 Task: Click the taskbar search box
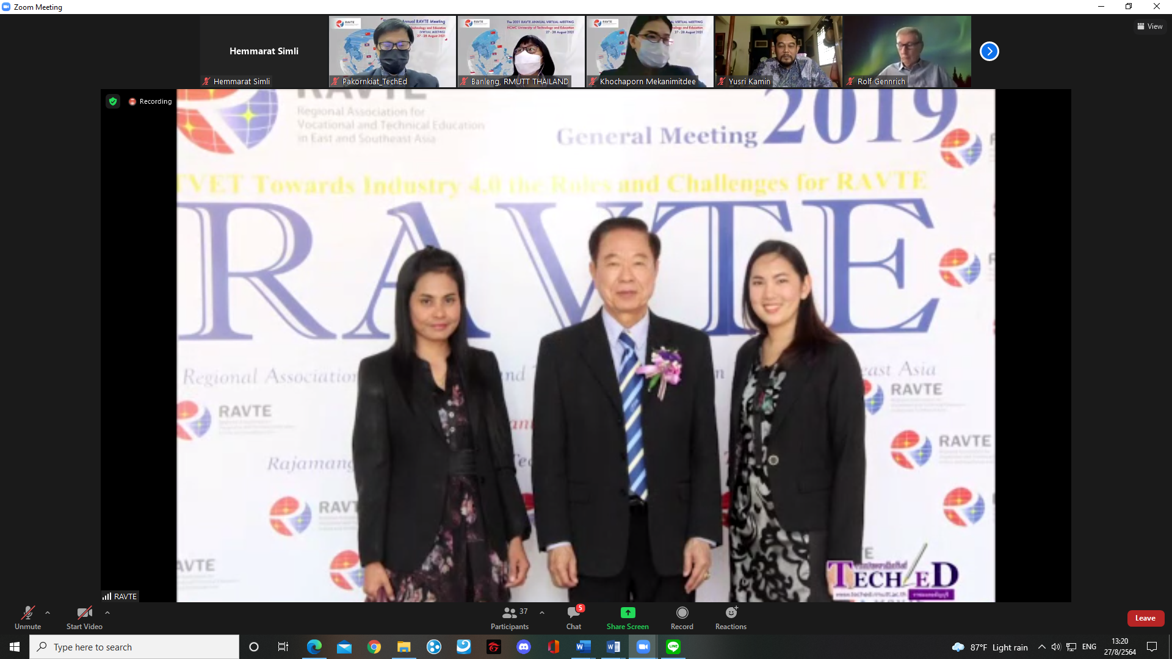pyautogui.click(x=134, y=647)
